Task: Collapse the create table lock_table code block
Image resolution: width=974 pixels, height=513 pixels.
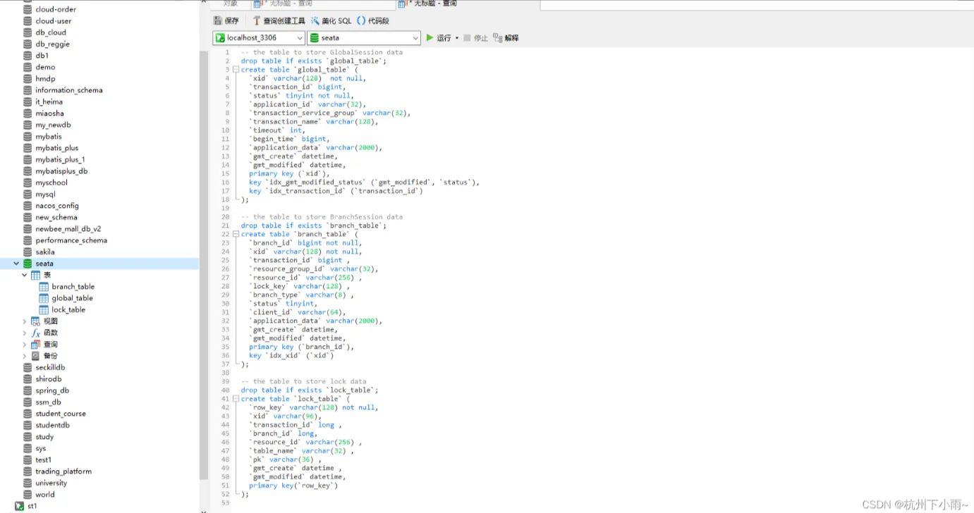Action: click(236, 399)
